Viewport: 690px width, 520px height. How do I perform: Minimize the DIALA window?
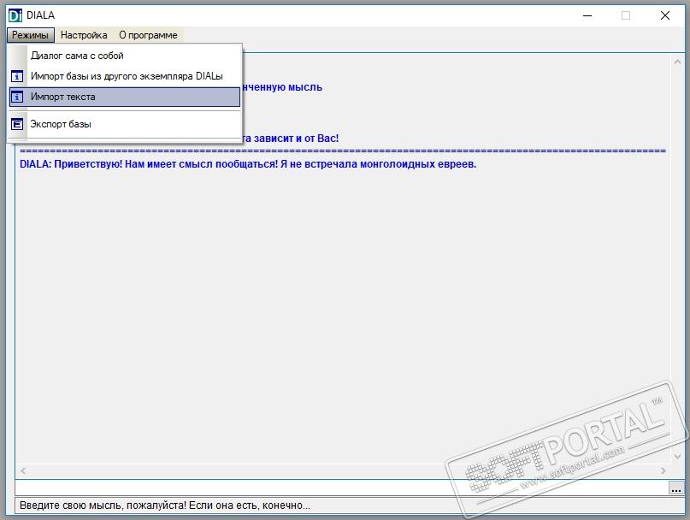click(587, 15)
